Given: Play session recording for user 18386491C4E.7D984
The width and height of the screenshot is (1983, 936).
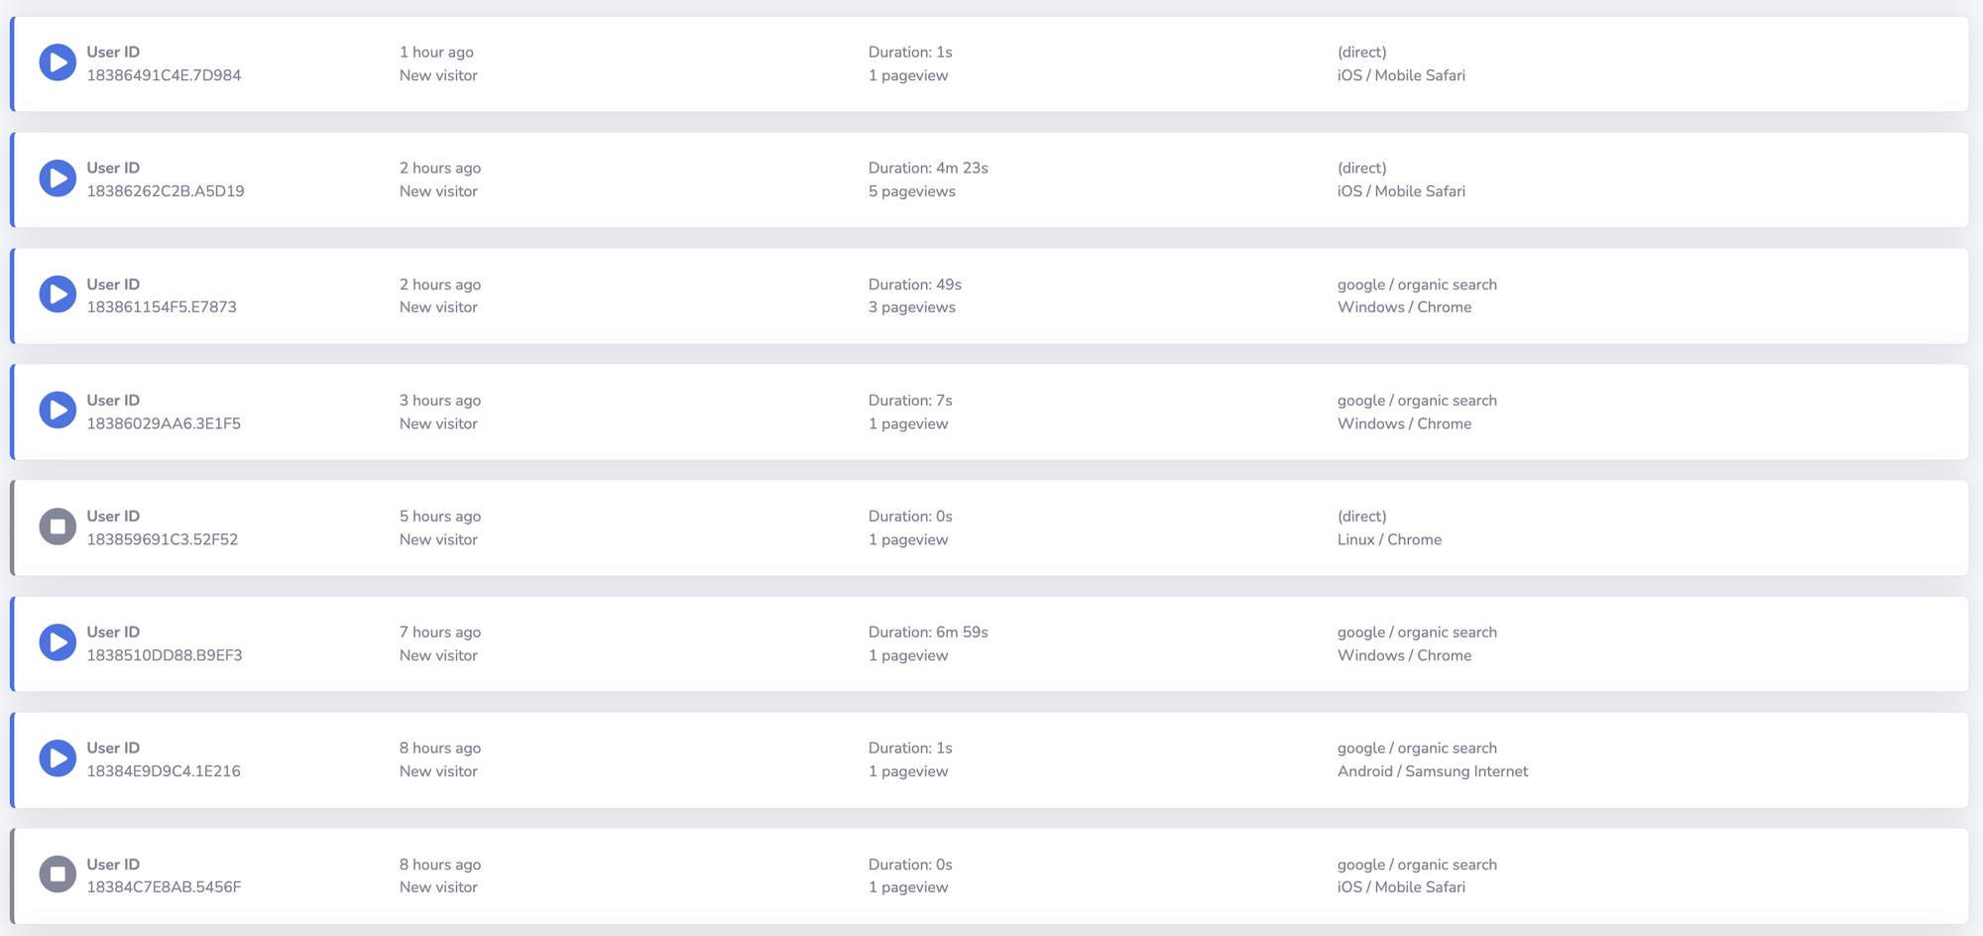Looking at the screenshot, I should coord(58,62).
